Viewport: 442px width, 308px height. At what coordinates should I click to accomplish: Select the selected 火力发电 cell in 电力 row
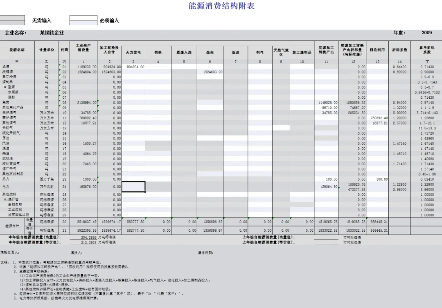click(133, 187)
